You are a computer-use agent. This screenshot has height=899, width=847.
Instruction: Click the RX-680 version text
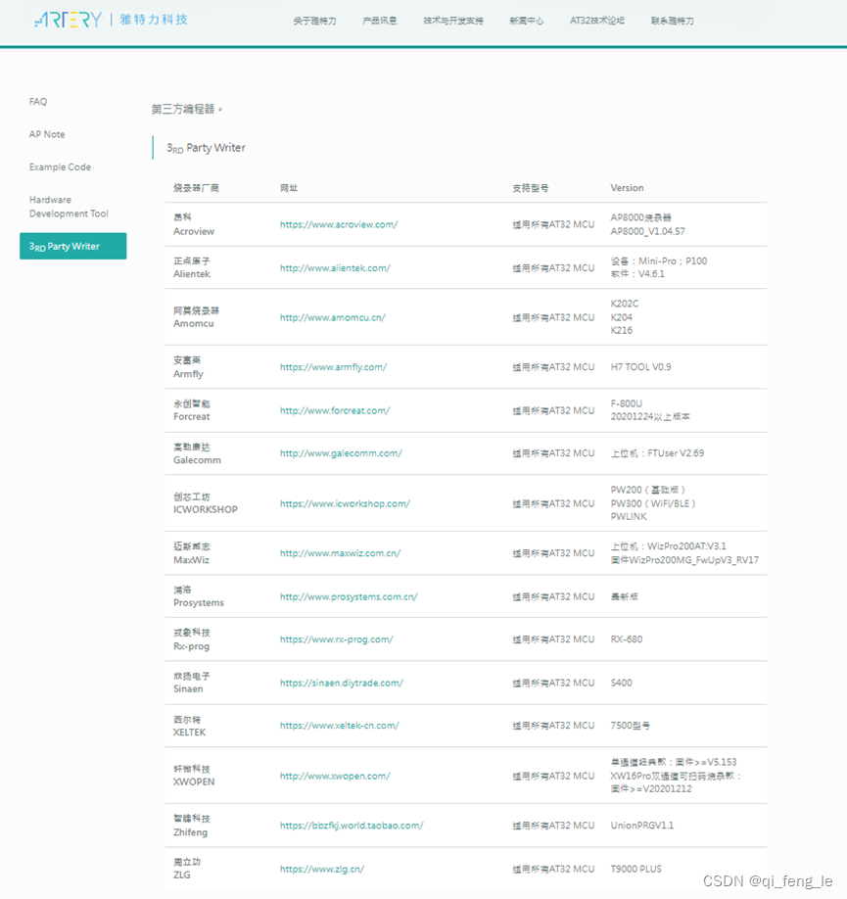tap(627, 639)
